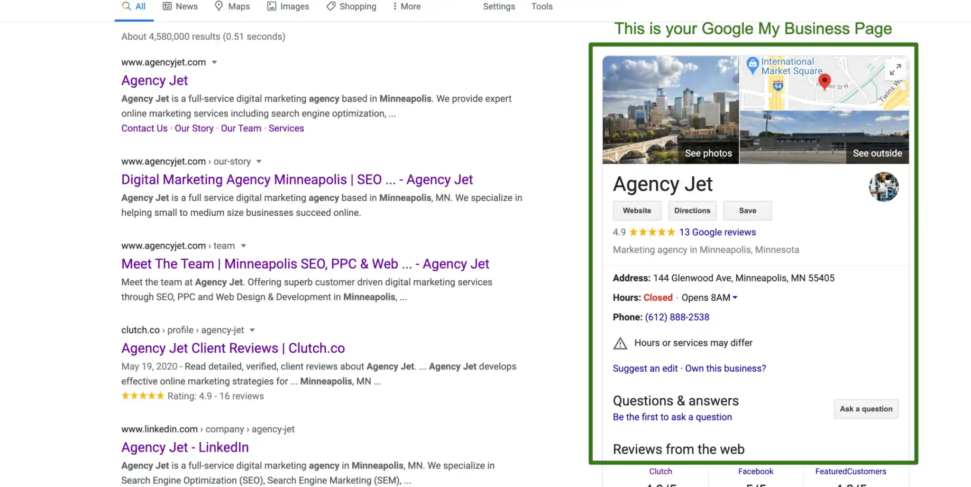
Task: Click the Ask a question button
Action: click(x=866, y=409)
